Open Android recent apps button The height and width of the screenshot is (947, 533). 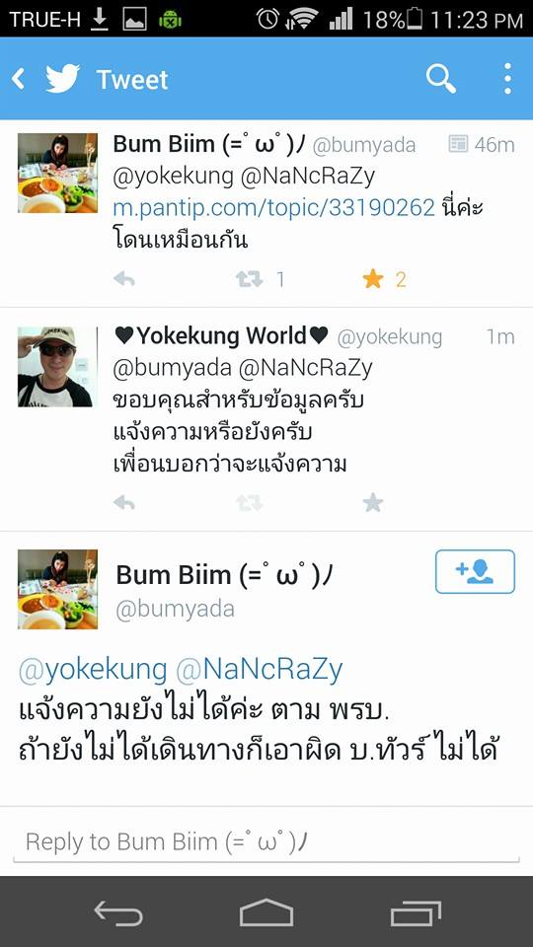pos(416,911)
